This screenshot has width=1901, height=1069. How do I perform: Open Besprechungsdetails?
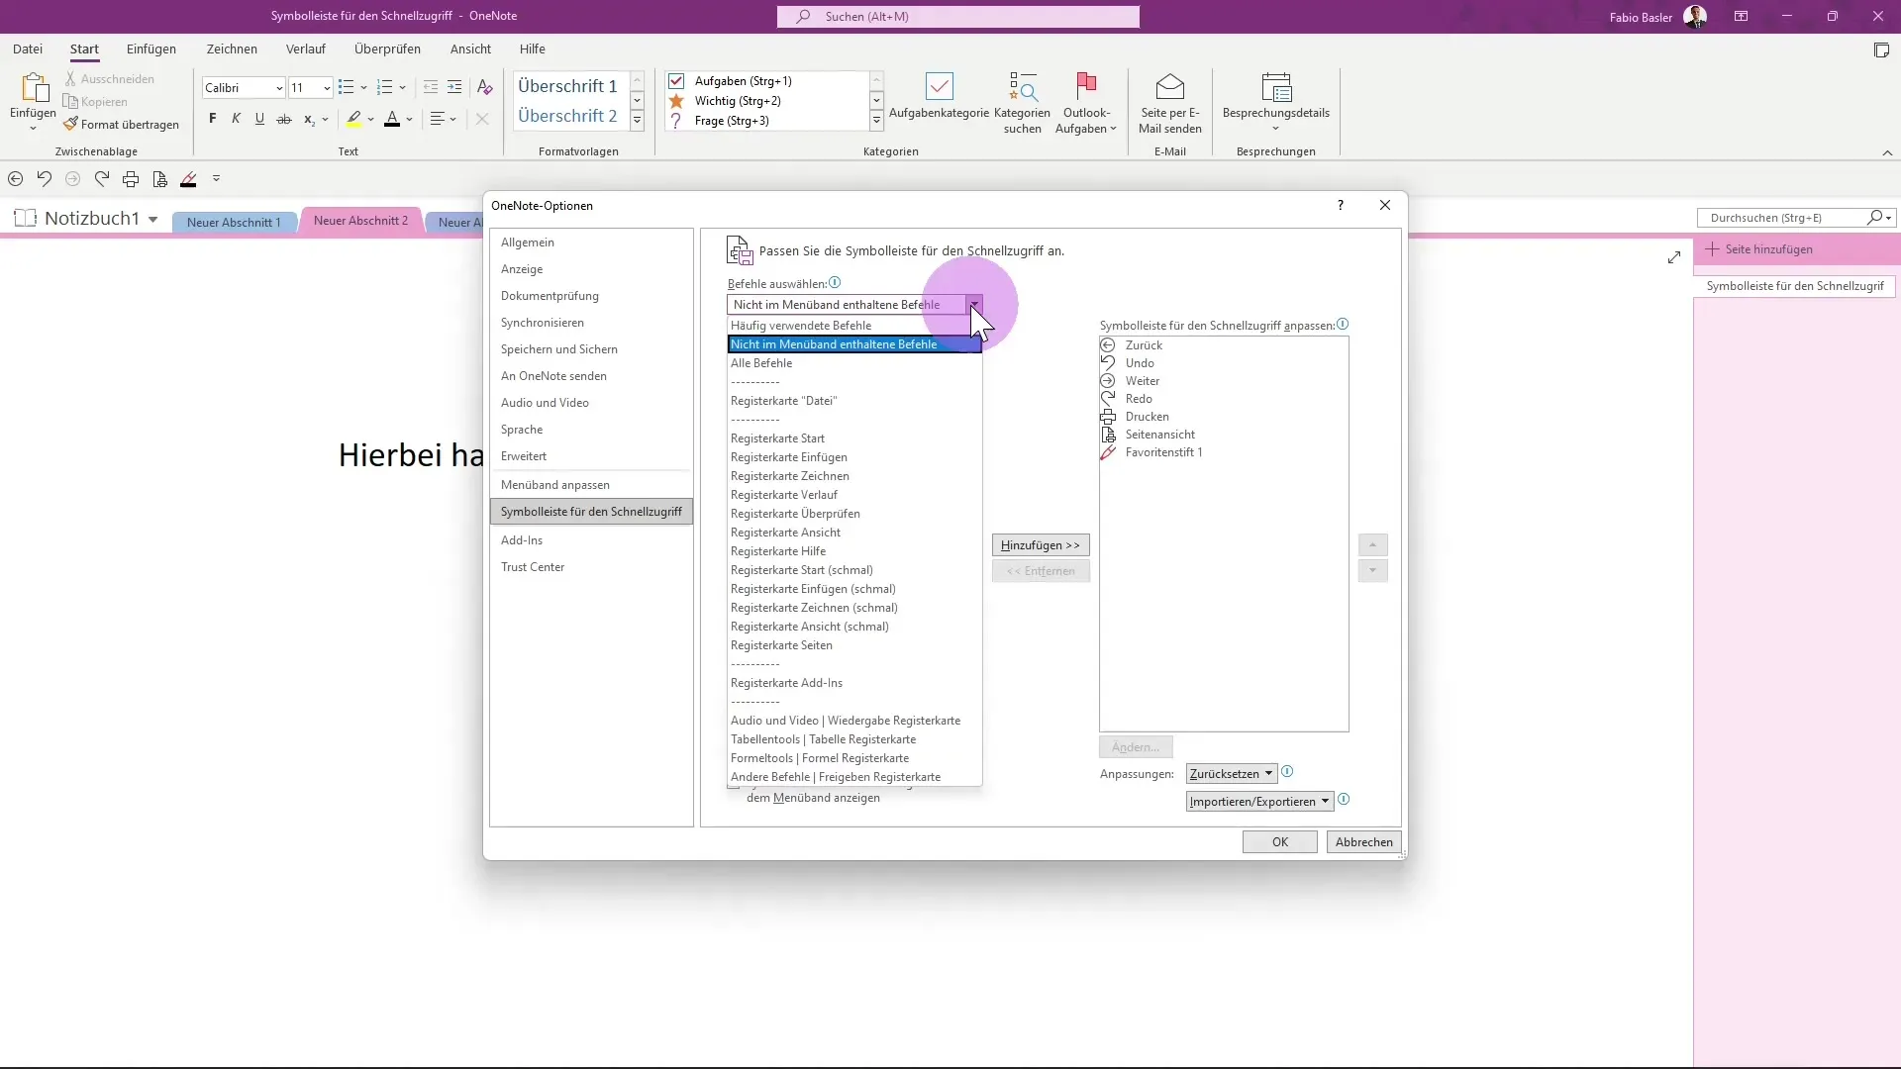click(1275, 103)
